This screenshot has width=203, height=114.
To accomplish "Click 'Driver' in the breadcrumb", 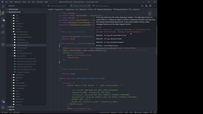I will [x=90, y=9].
